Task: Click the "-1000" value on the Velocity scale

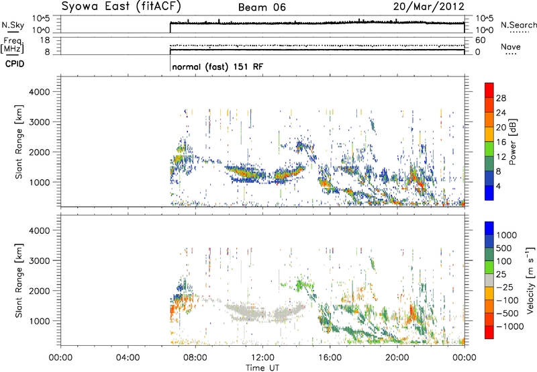Action: [509, 326]
